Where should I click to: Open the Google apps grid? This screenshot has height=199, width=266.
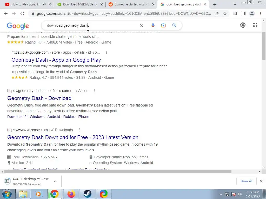pos(255,25)
